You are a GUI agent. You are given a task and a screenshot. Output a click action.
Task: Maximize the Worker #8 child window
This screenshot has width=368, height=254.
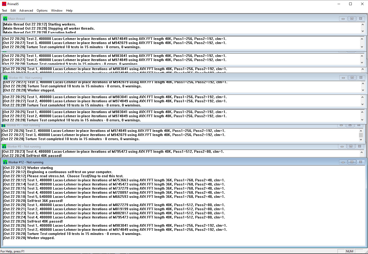tap(351, 146)
